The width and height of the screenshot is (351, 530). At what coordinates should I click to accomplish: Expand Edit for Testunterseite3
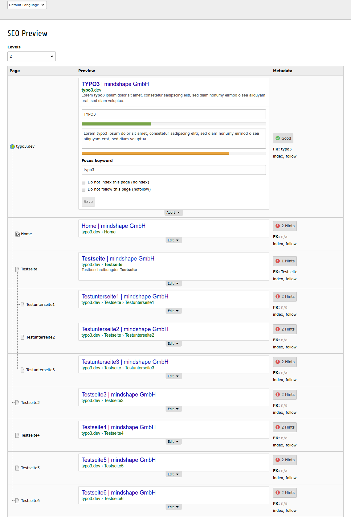[x=173, y=376]
